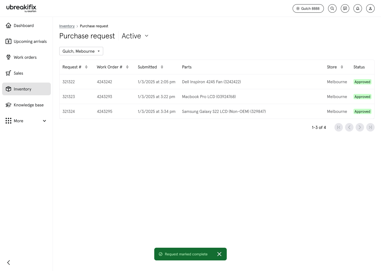Go to previous page of results
381x271 pixels.
tap(349, 127)
